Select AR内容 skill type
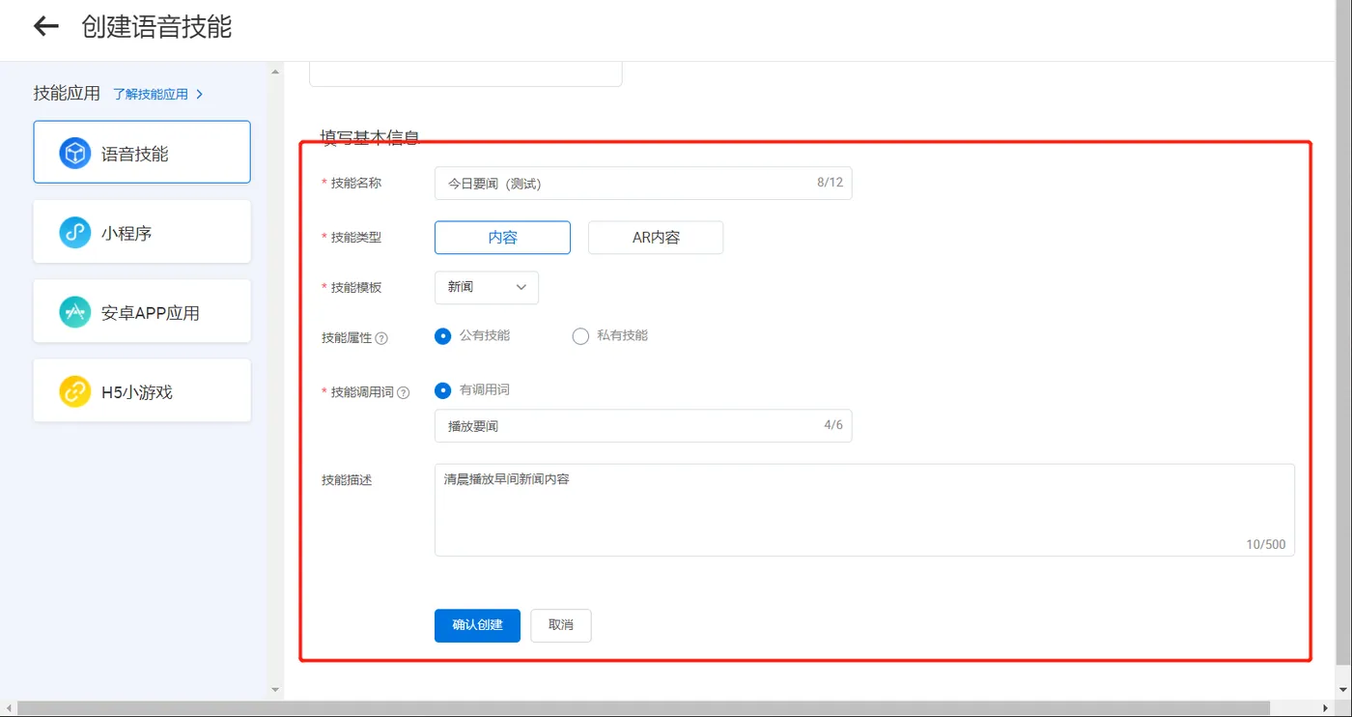This screenshot has width=1352, height=717. tap(656, 238)
